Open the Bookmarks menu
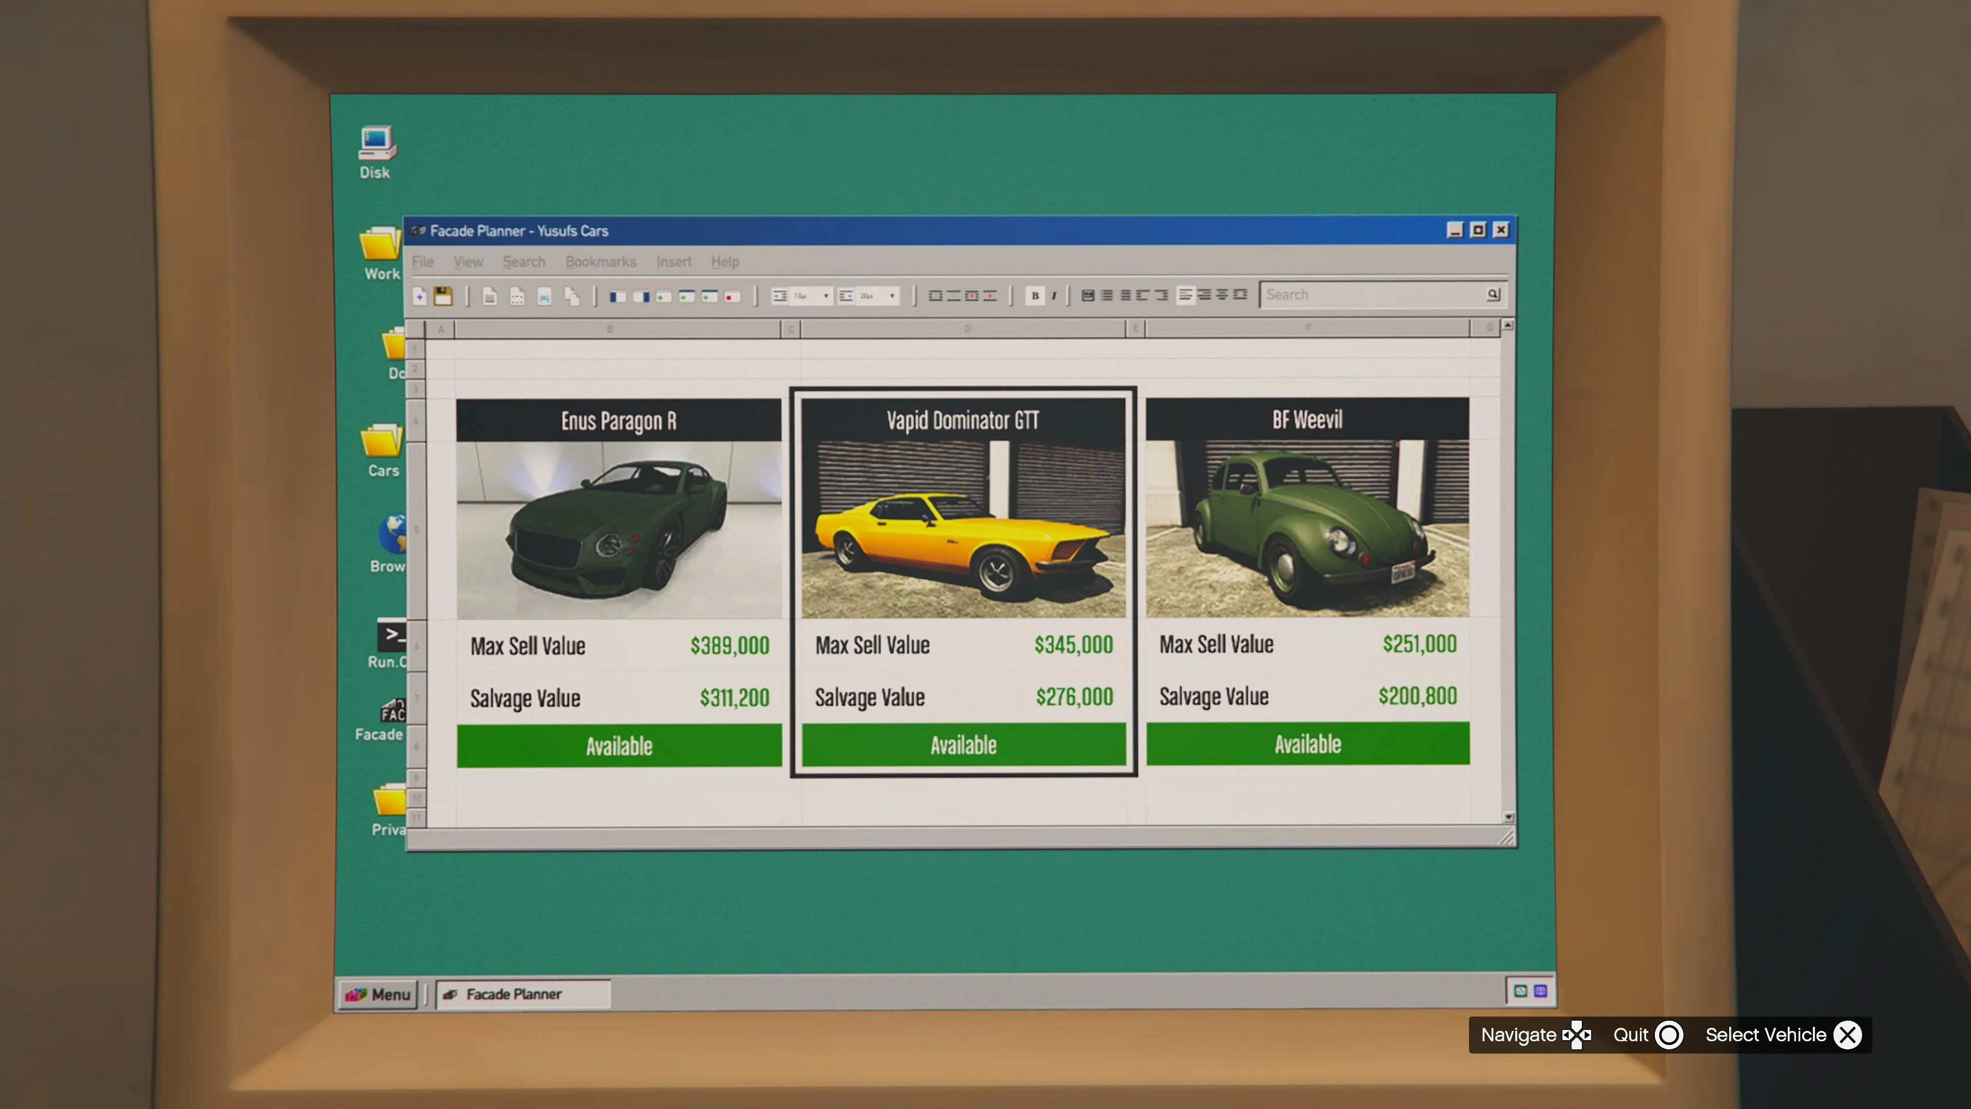 point(601,262)
